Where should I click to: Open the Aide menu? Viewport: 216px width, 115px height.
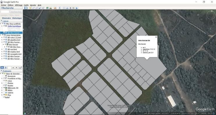tap(40, 5)
